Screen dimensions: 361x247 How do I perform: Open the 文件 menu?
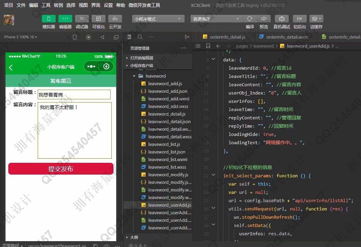[21, 5]
